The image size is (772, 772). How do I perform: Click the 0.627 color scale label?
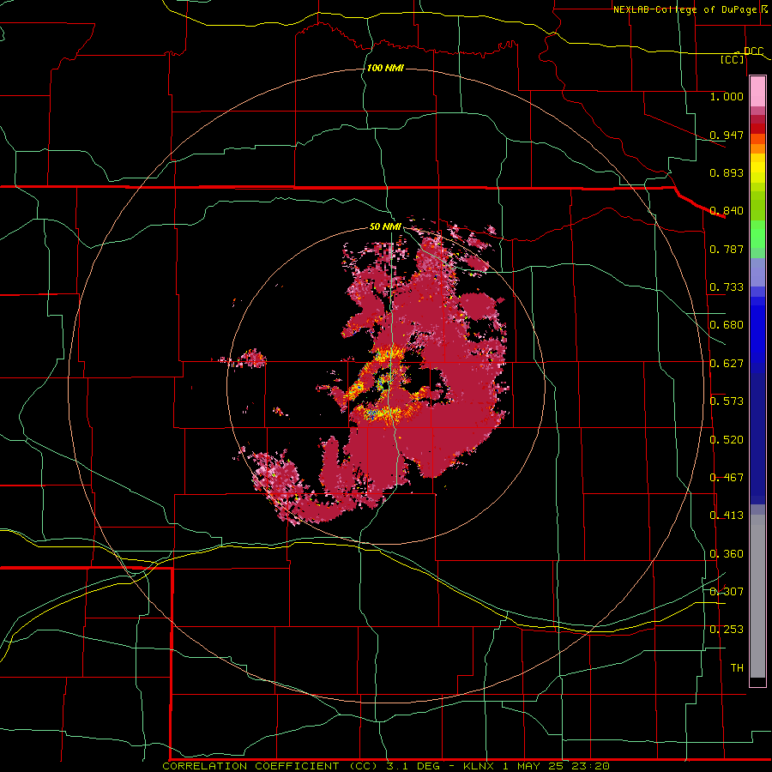(x=727, y=364)
